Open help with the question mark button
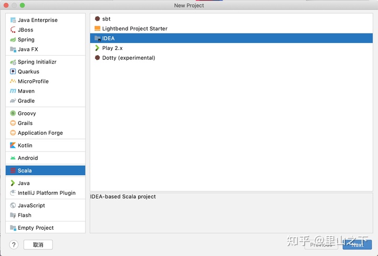This screenshot has width=378, height=256. 14,244
